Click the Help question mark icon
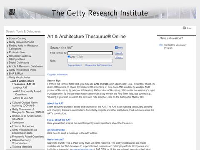 [x=116, y=47]
